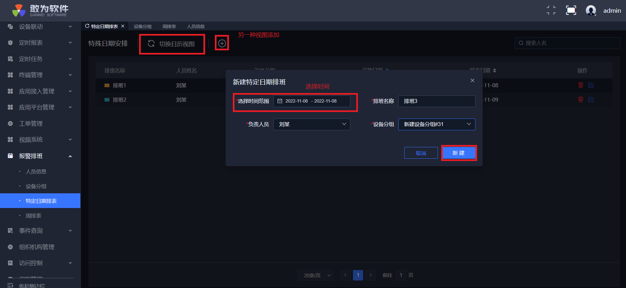Click the add schedule plus icon
626x288 pixels.
point(222,43)
